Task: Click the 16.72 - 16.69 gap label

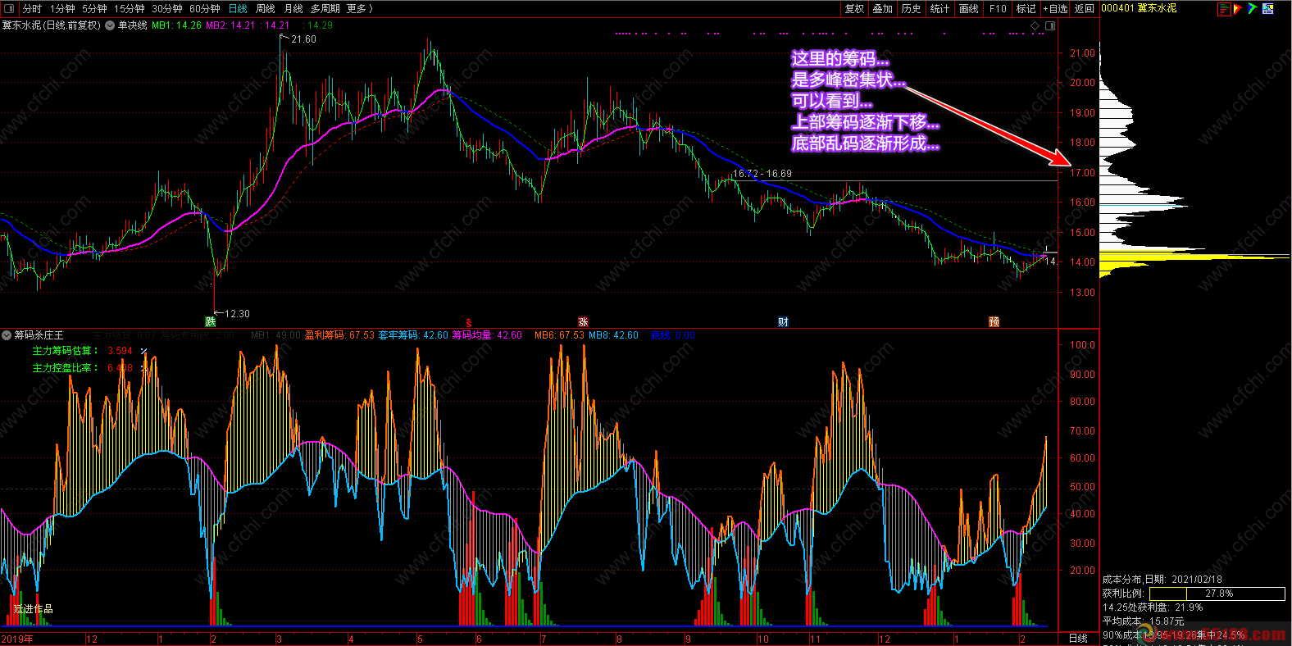Action: [x=762, y=174]
